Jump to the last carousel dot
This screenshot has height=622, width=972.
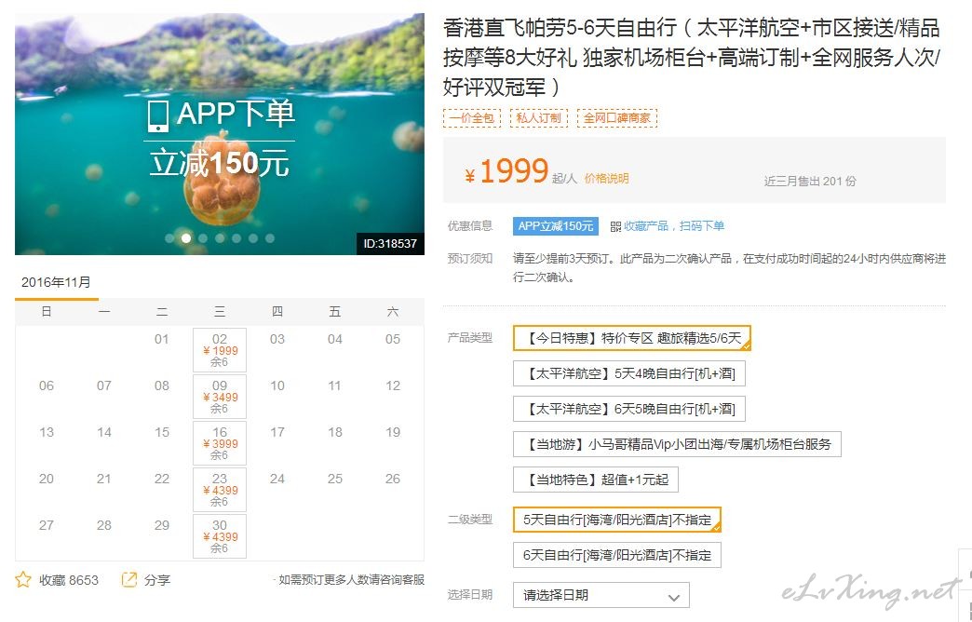pos(270,238)
